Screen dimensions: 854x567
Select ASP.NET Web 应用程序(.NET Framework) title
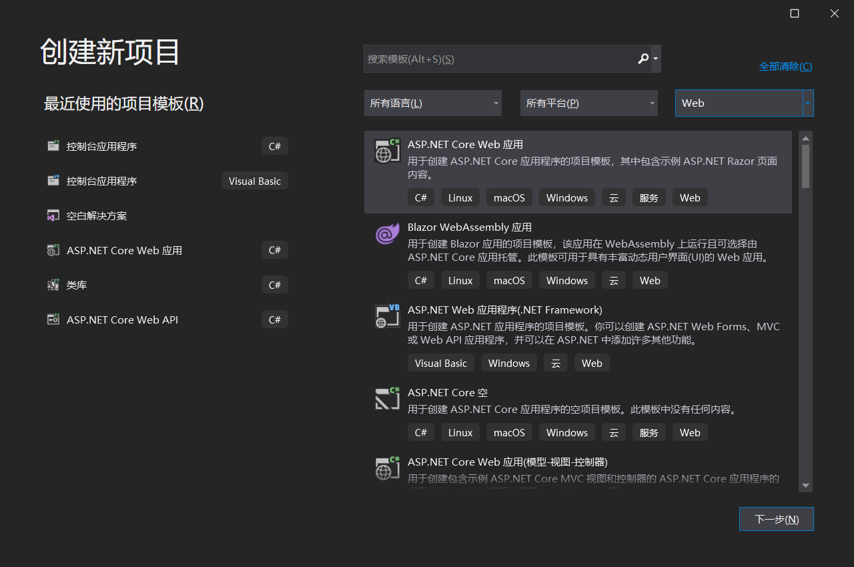pyautogui.click(x=505, y=310)
